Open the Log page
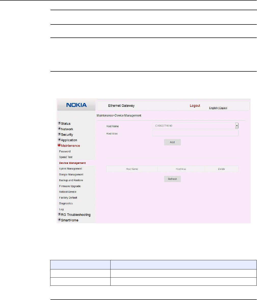 pos(61,210)
